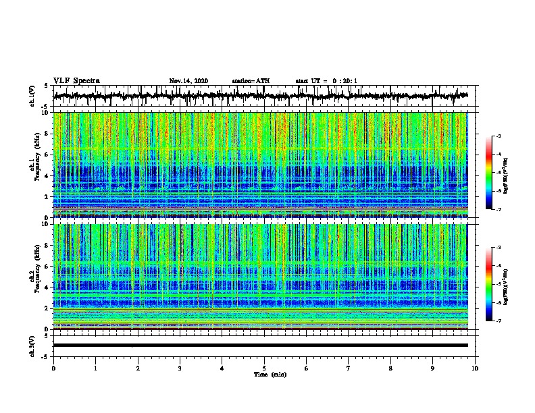The image size is (535, 413).
Task: Click the "2" tick on ch.2 frequency axis
Action: [47, 308]
